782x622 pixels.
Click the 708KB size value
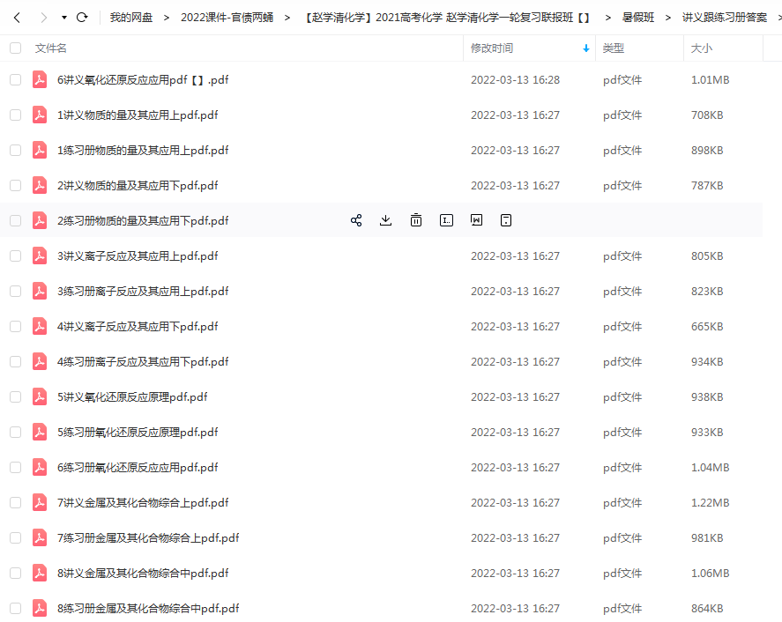pos(707,115)
